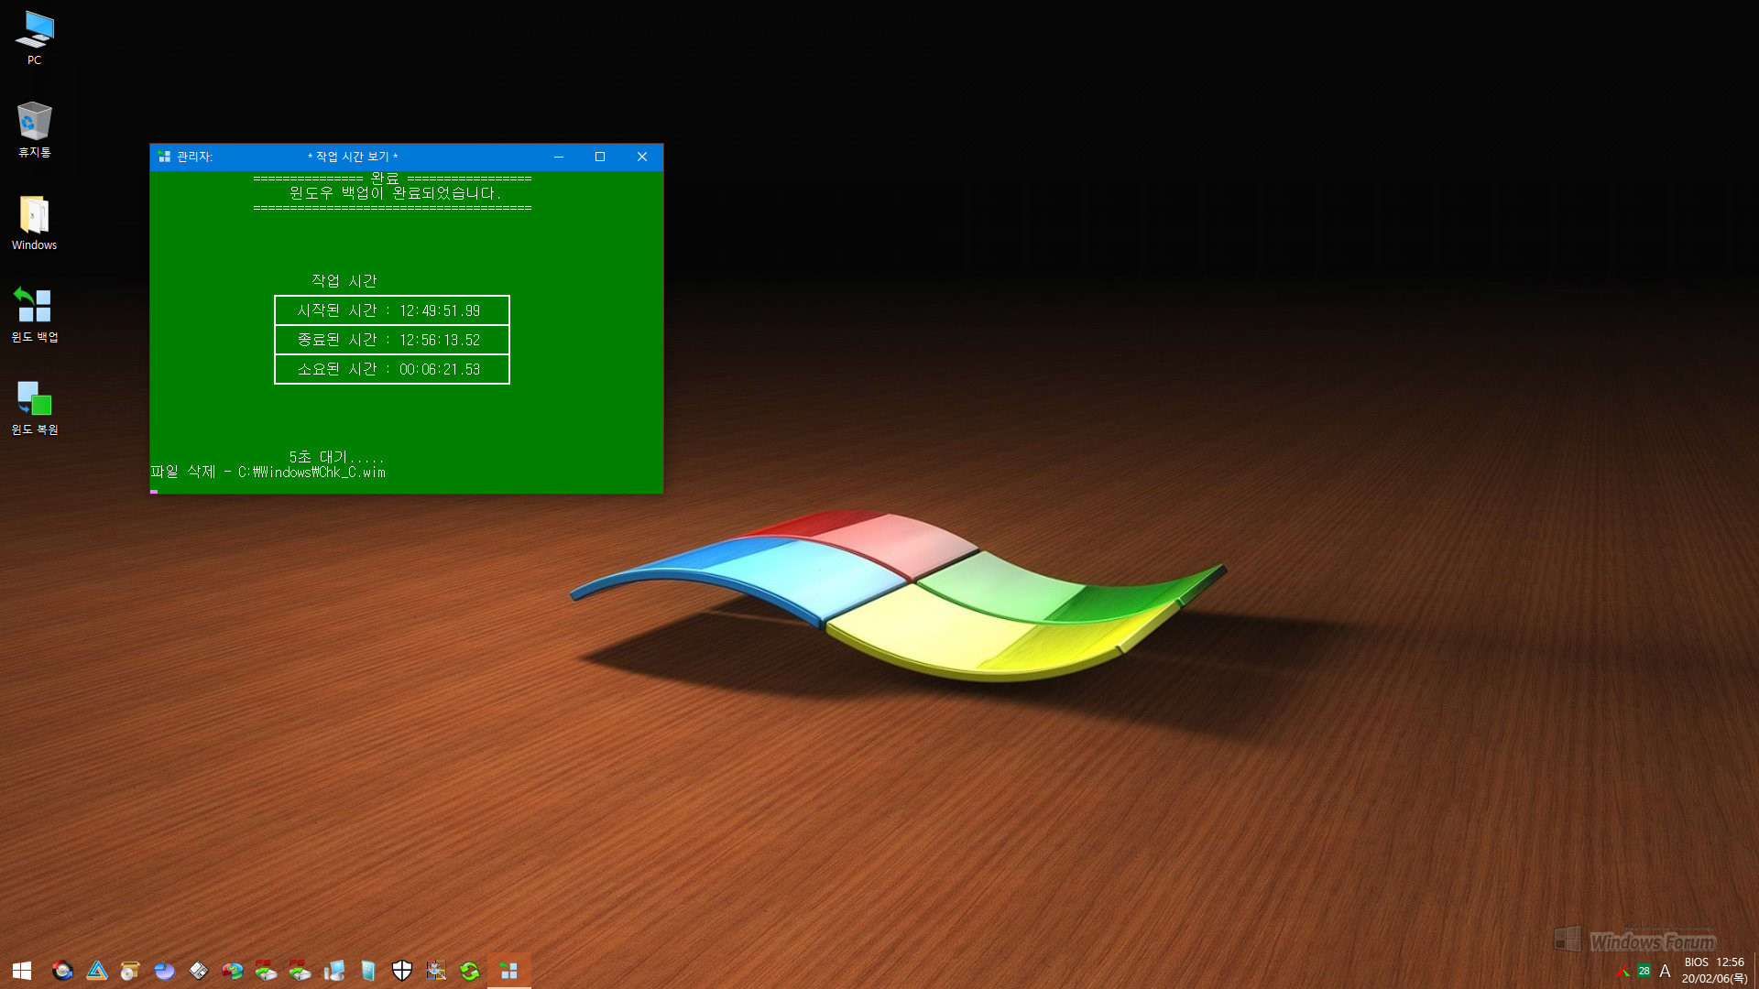Click the green 28 tray indicator

(1644, 972)
